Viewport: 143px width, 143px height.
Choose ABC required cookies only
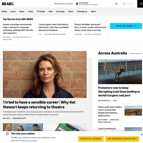pyautogui.click(x=122, y=139)
